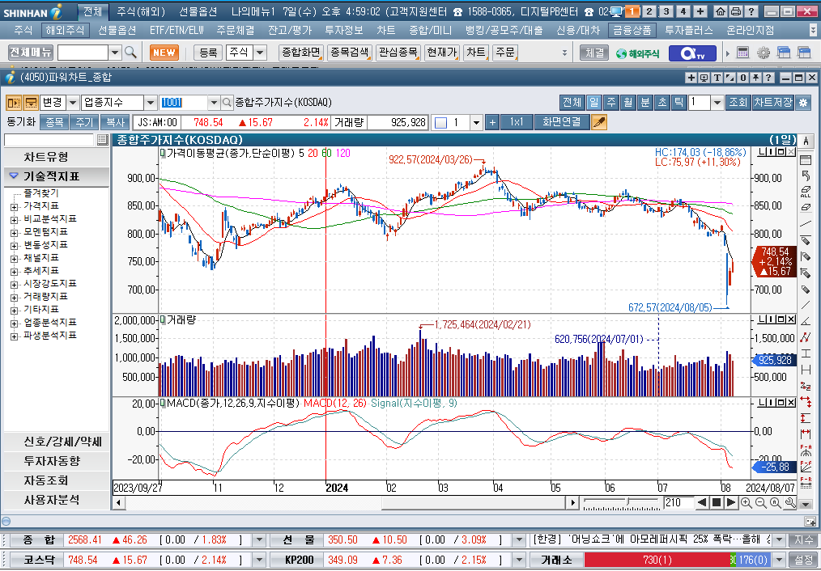This screenshot has width=821, height=571.
Task: Click the T font icon in chart window title bar
Action: point(717,78)
